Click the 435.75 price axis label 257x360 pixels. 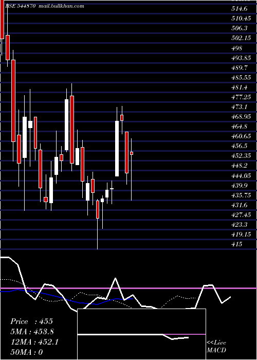241,195
